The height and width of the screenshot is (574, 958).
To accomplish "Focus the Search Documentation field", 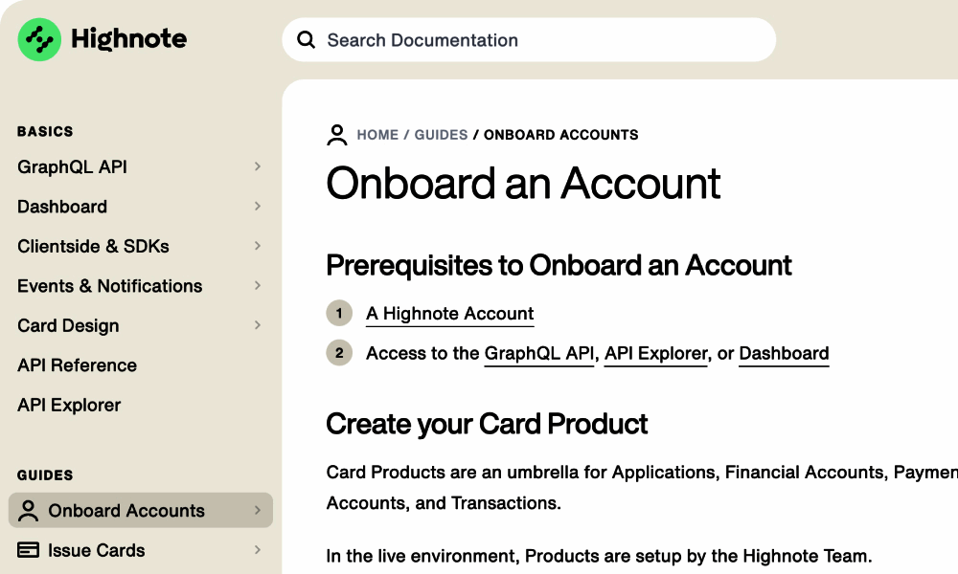I will [x=536, y=40].
